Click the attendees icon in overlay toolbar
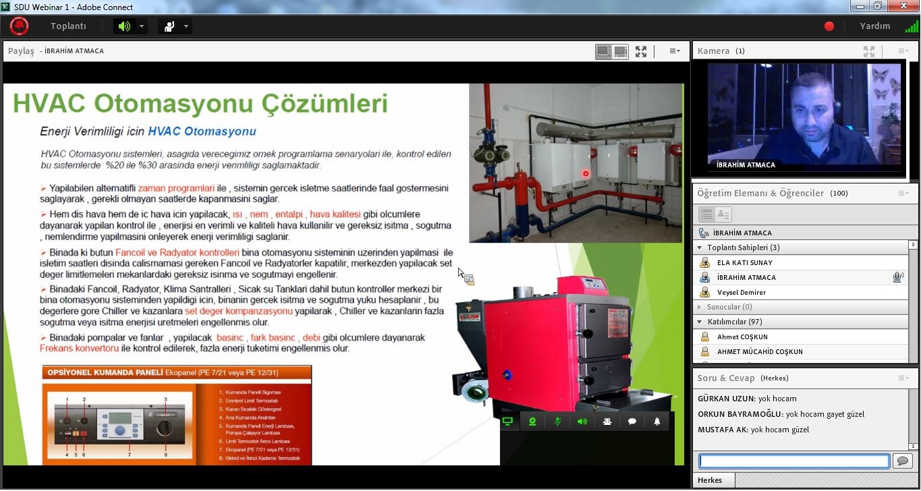The width and height of the screenshot is (921, 491). tap(607, 422)
